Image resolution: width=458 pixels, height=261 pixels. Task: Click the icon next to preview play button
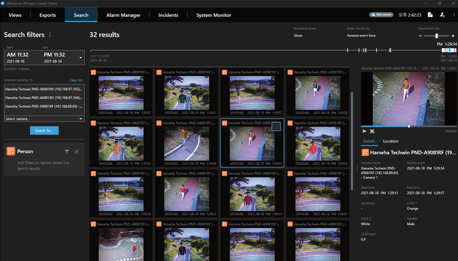tap(372, 132)
